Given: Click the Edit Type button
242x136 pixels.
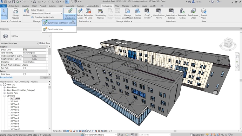Looking at the screenshot, I should click(x=45, y=43).
